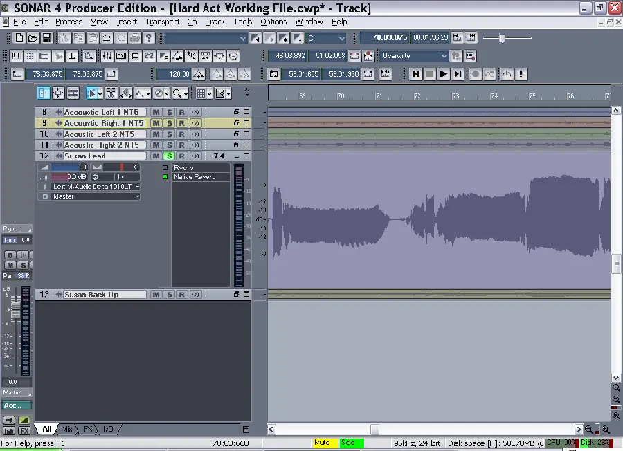Click the inspector volume fader knob
Image resolution: width=623 pixels, height=451 pixels.
16,310
